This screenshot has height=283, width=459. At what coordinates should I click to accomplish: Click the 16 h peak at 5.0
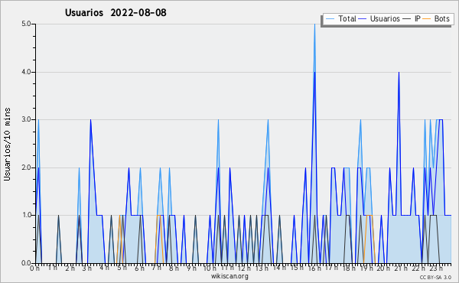[x=314, y=24]
